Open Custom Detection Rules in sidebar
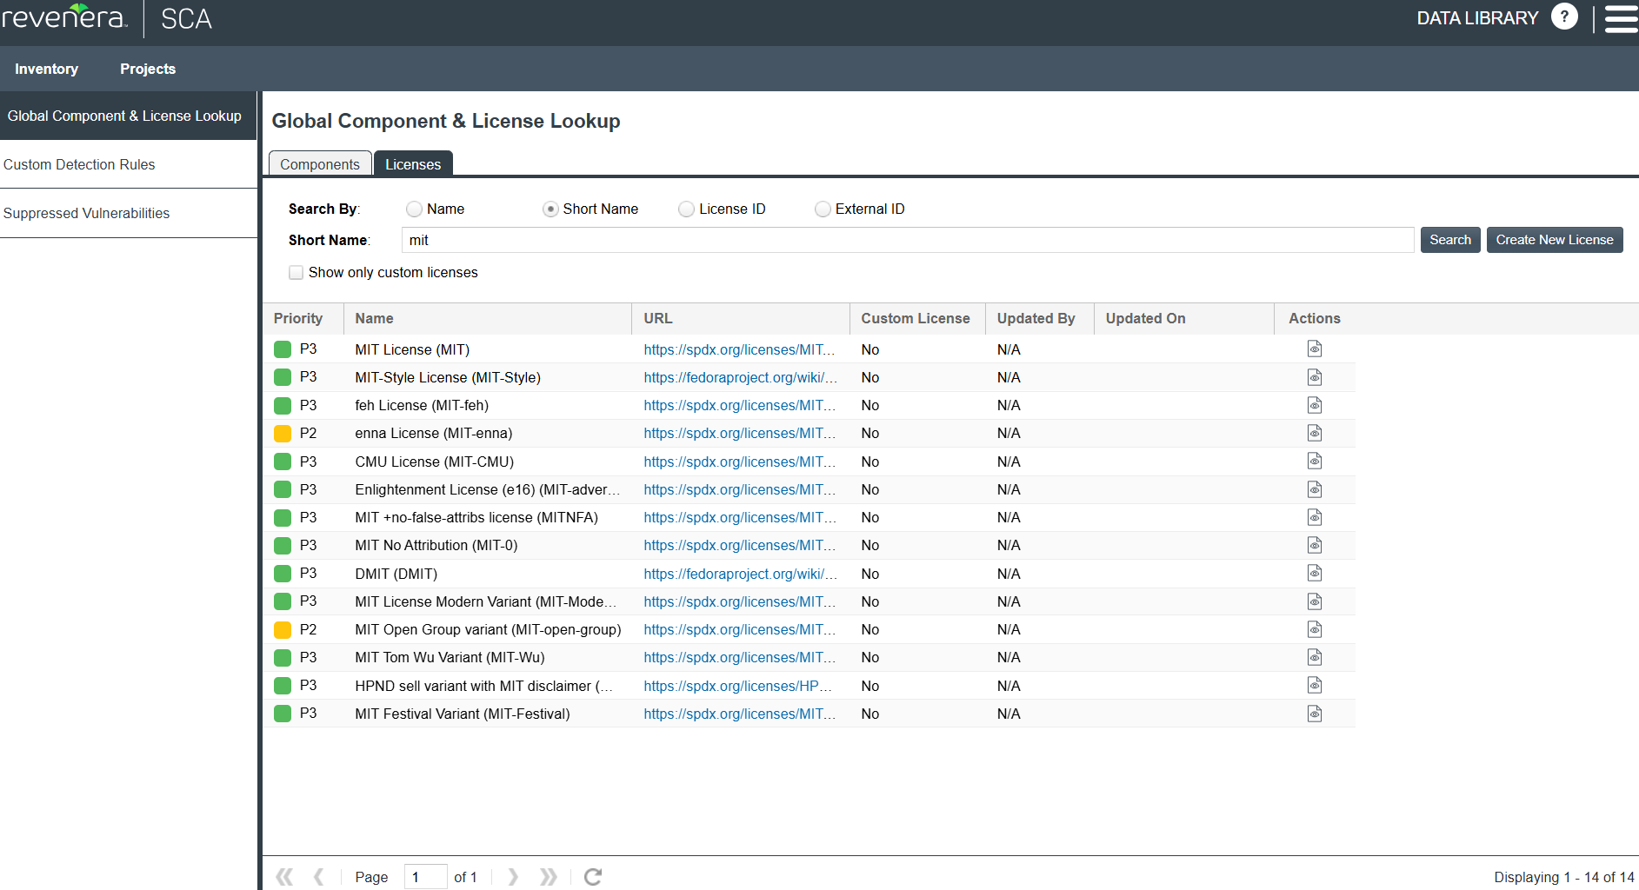The image size is (1639, 890). (79, 164)
